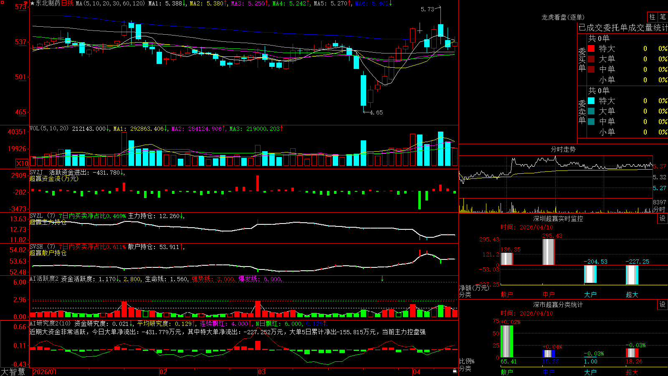Jump to the 03 month marker
The image size is (668, 376).
262,372
